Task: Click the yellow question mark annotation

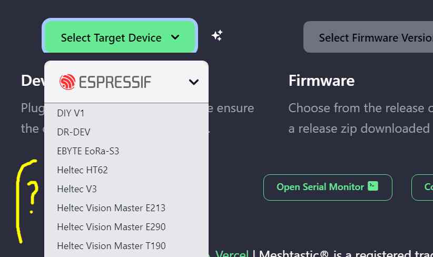Action: click(x=32, y=197)
